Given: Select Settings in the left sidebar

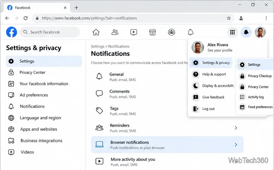Looking at the screenshot, I should point(44,61).
